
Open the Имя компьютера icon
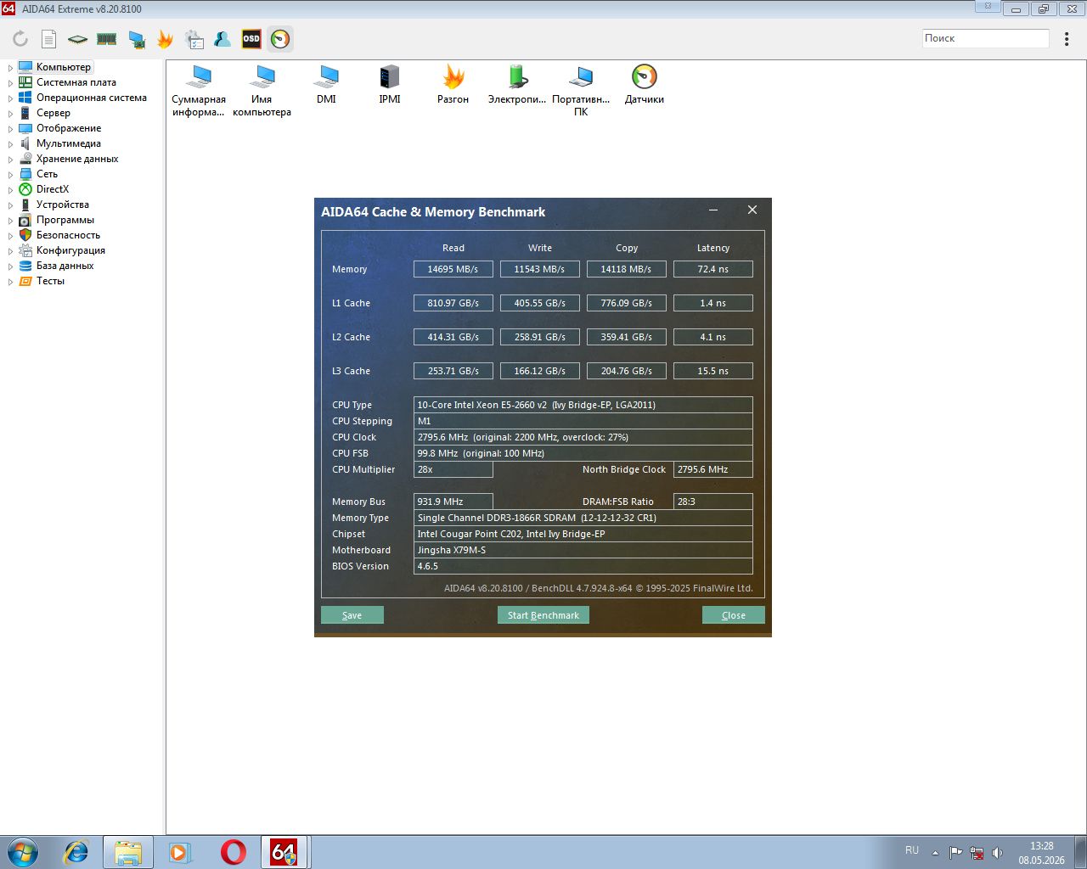coord(262,91)
